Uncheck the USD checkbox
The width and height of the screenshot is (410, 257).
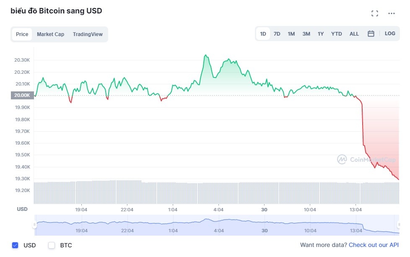(x=16, y=245)
